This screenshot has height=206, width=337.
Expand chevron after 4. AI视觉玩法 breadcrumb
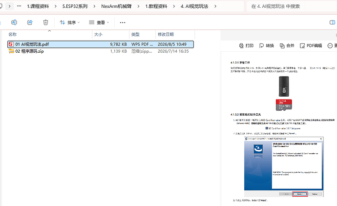(215, 6)
